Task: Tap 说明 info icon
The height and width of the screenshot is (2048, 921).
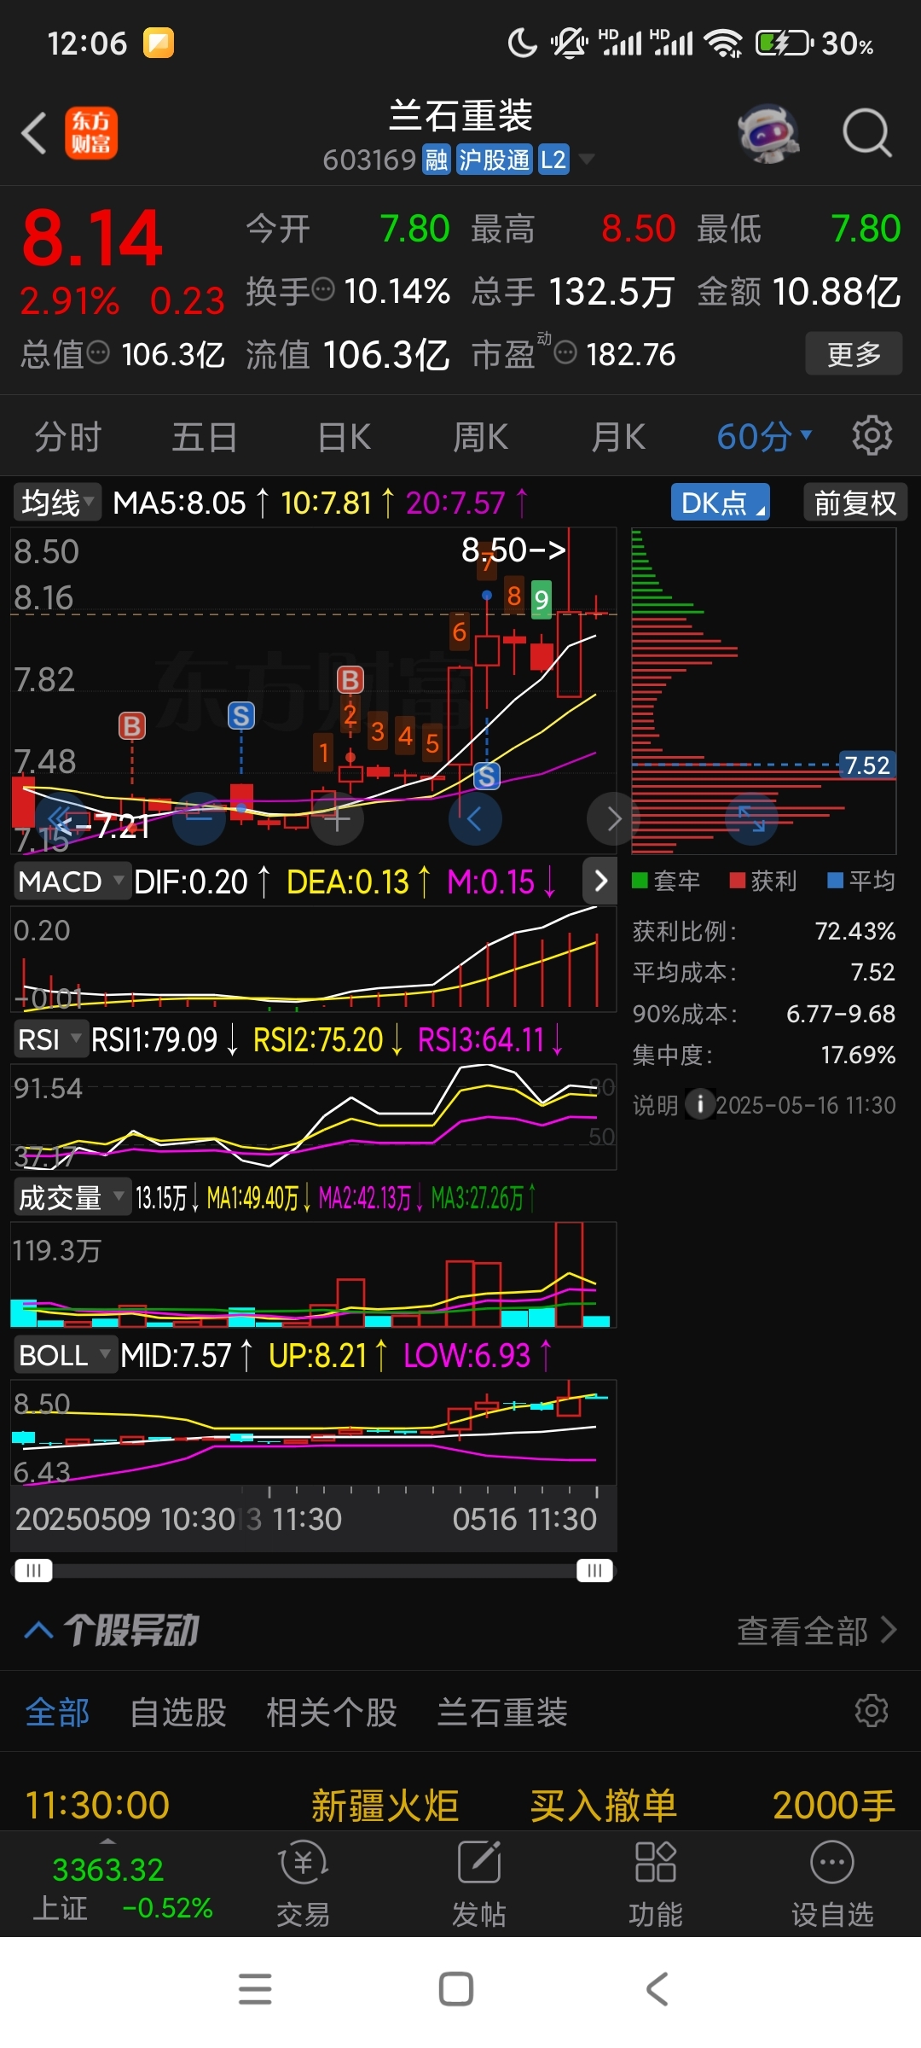Action: [699, 1104]
